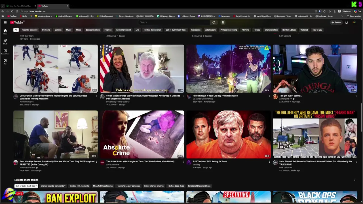The image size is (363, 204).
Task: Open the Explore more topics options menu
Action: 354,180
